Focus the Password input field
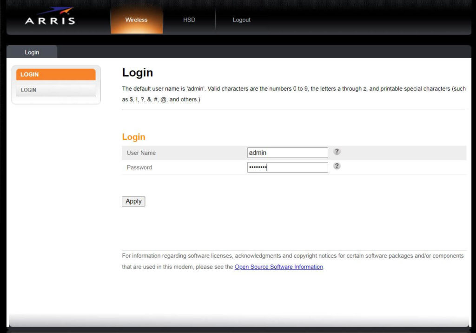Viewport: 476px width, 333px height. pyautogui.click(x=287, y=167)
